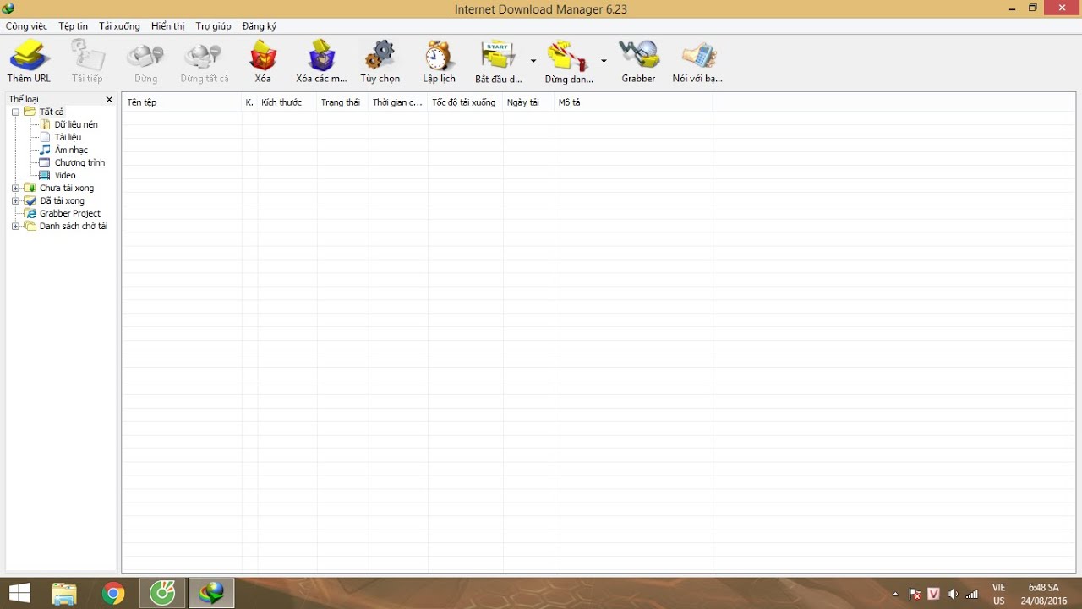Click the network signal tray icon
1082x609 pixels.
(x=972, y=594)
